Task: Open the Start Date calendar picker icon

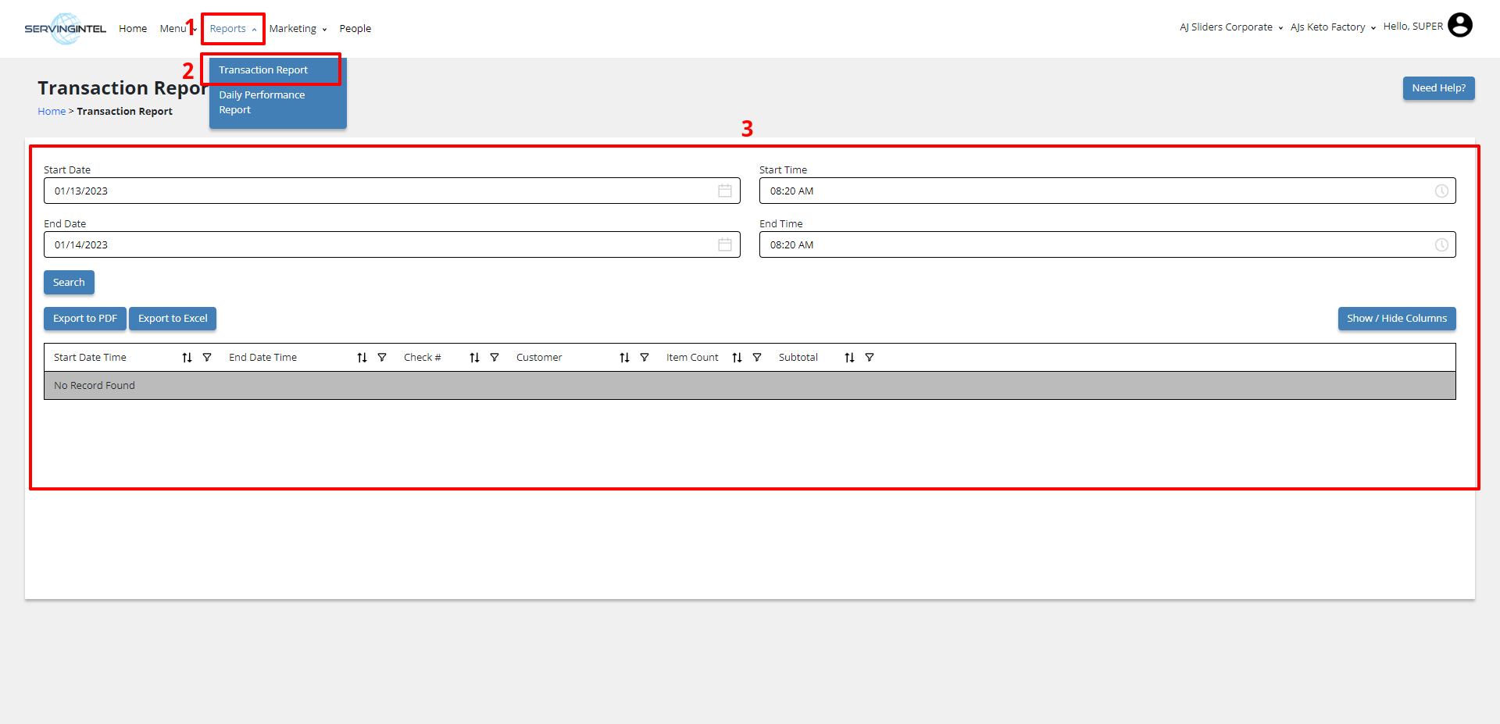Action: click(x=724, y=191)
